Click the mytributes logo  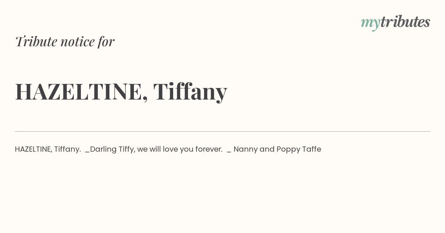click(395, 22)
